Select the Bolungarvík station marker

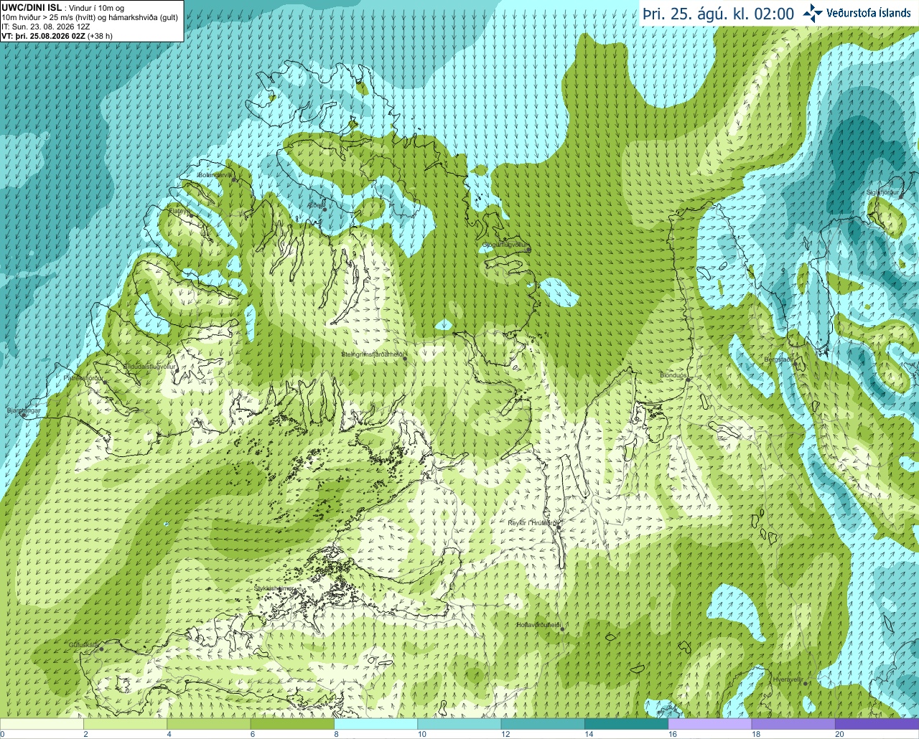[234, 180]
